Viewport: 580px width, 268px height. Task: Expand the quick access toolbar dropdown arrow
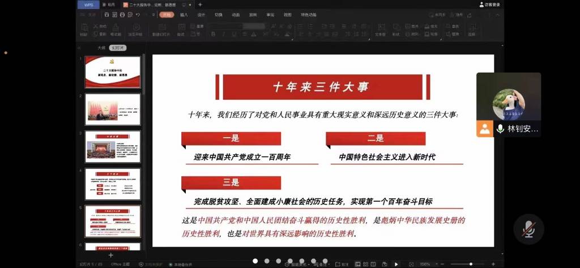(153, 15)
